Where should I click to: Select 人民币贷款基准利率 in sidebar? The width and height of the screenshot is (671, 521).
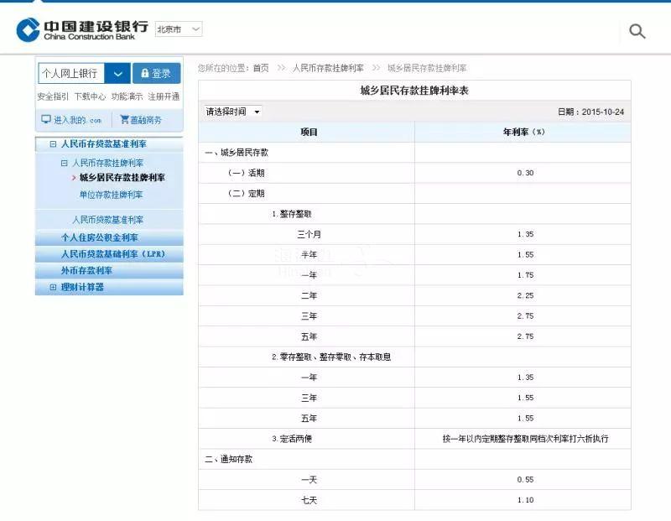pyautogui.click(x=107, y=220)
